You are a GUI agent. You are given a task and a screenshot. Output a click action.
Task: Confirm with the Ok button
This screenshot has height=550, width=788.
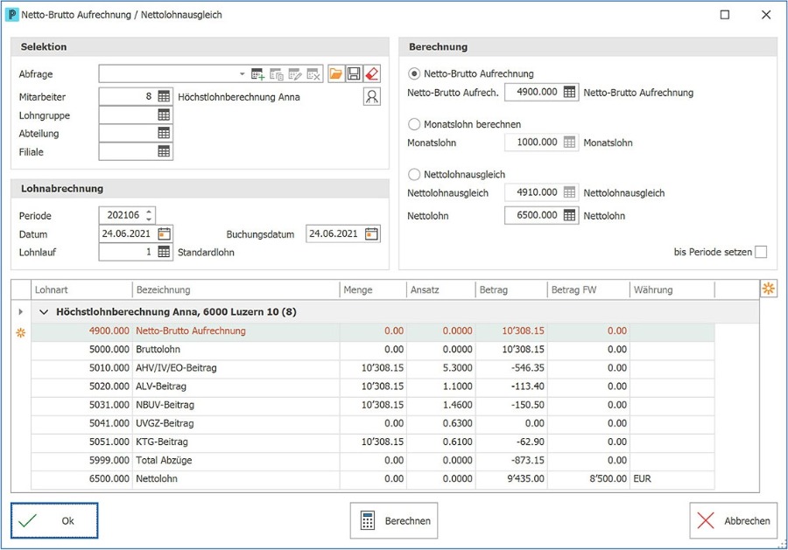[x=54, y=521]
